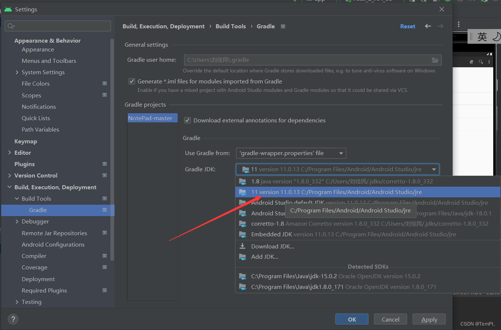Open the search icon in the emulator panel

point(481,62)
